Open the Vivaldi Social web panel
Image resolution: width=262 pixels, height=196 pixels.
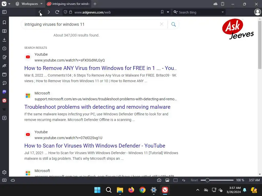coord(4,101)
